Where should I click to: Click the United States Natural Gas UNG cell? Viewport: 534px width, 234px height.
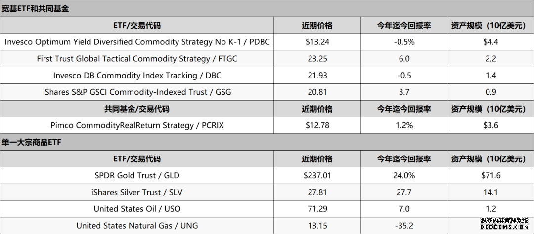(137, 226)
